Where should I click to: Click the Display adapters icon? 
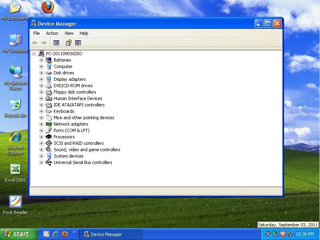coord(49,79)
